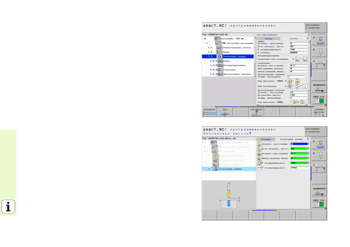
Task: Click the T tool-change softkey in 123_DRILL screen
Action: [x=319, y=168]
